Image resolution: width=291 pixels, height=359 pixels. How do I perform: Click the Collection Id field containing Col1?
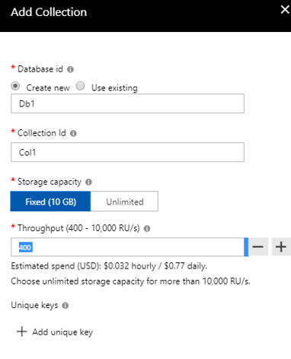(127, 152)
